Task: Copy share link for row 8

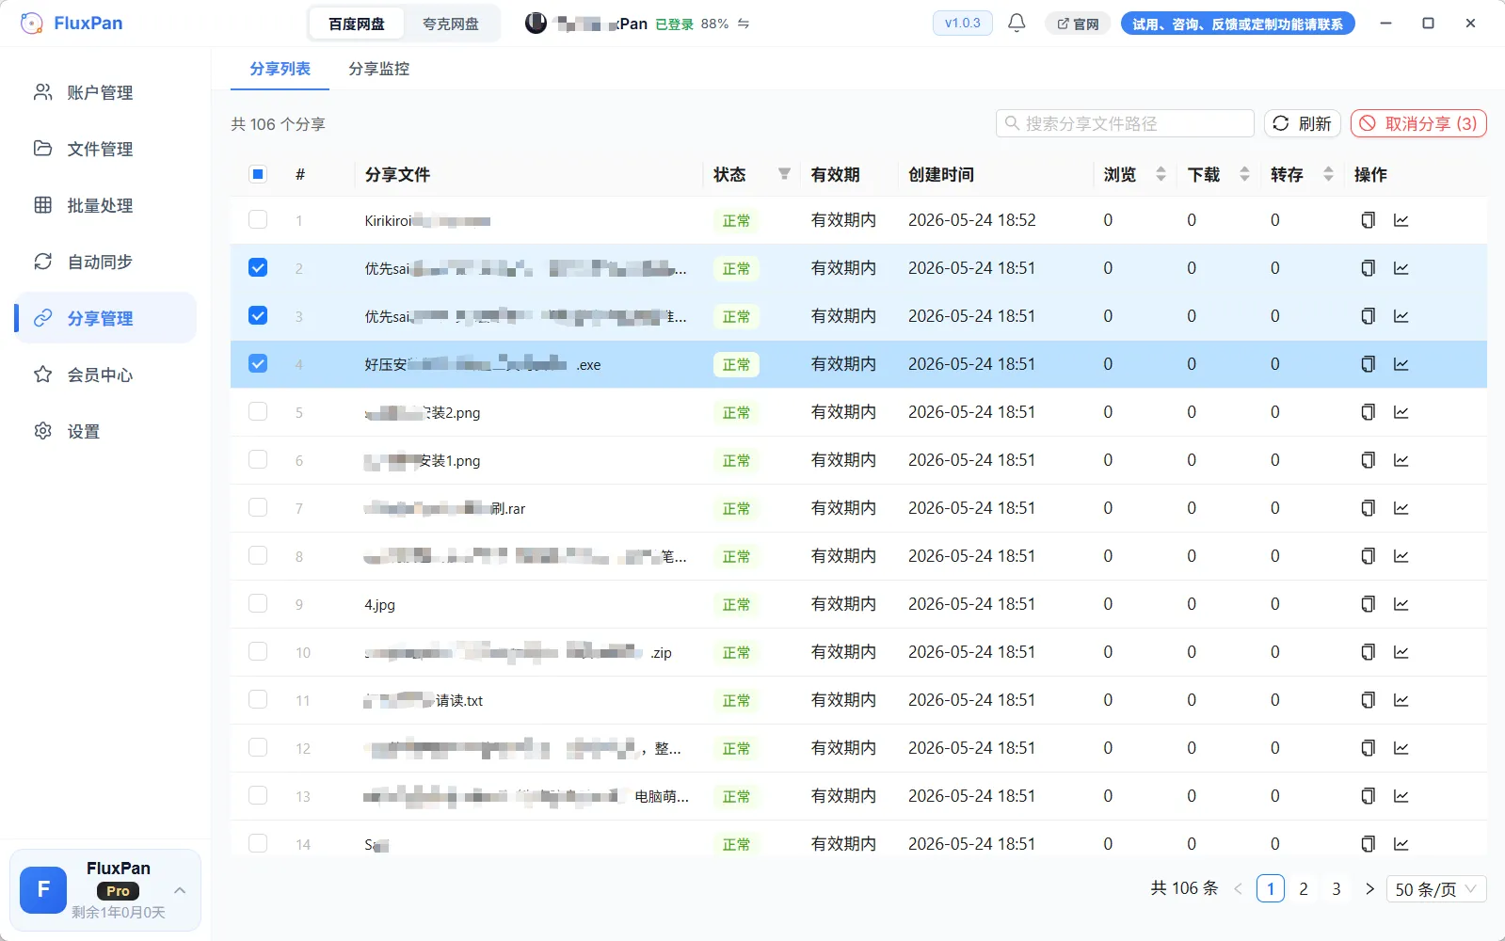Action: (1368, 556)
